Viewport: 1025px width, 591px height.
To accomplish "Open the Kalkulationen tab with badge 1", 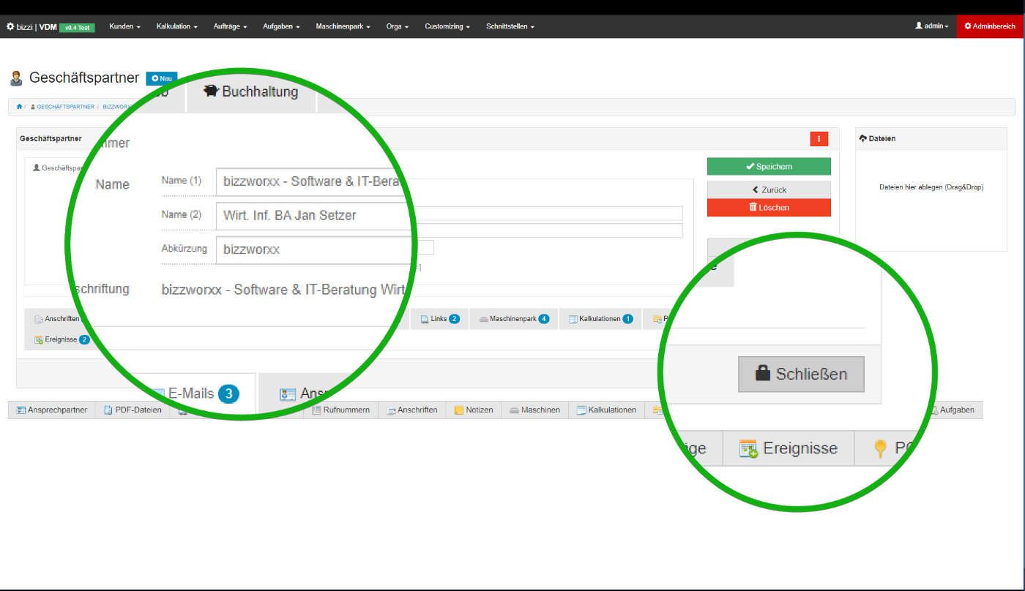I will click(x=600, y=319).
